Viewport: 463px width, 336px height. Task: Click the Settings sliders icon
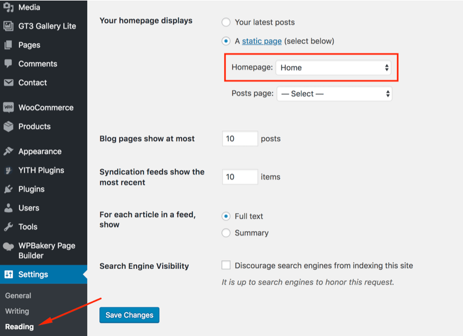click(8, 274)
